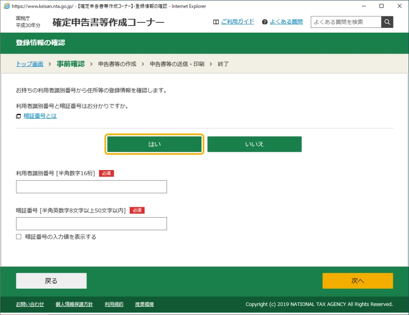Image resolution: width=409 pixels, height=315 pixels.
Task: Open 推奨環境 footer link
Action: click(x=144, y=304)
